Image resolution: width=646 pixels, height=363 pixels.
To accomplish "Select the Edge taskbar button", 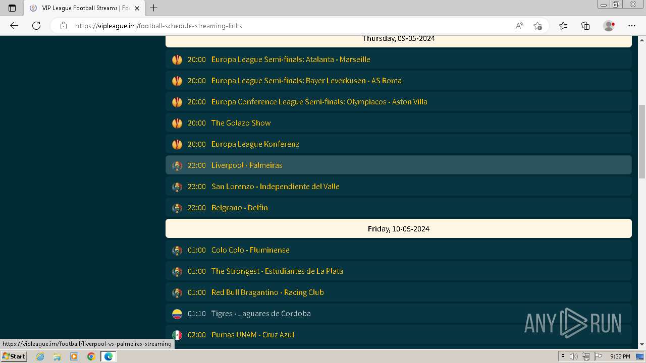I will click(x=109, y=356).
